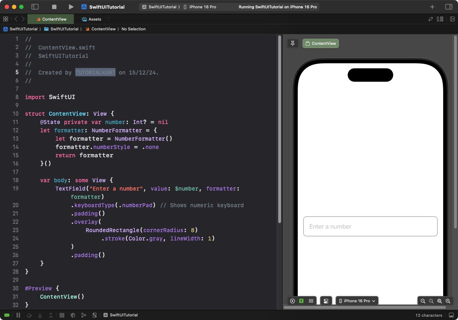Open the run destination iPhone 16 Pro selector
The image size is (458, 320).
[x=201, y=7]
